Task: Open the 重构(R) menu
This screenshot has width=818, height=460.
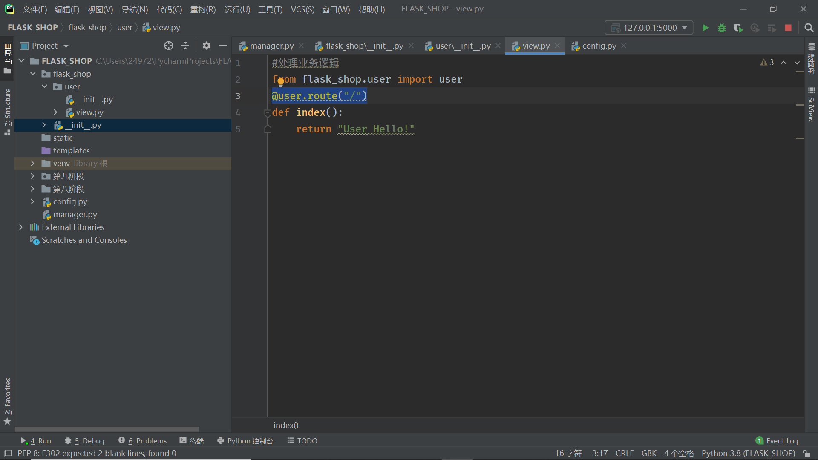Action: point(203,9)
